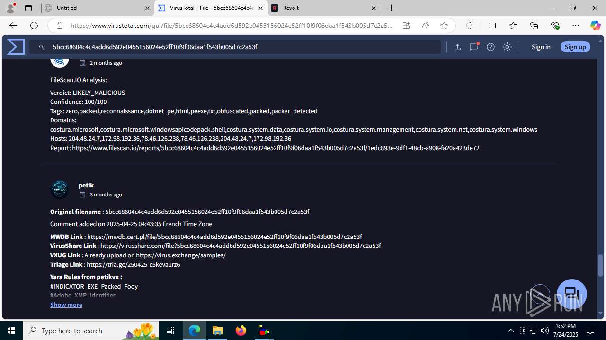The width and height of the screenshot is (606, 340).
Task: Go back with the browser back arrow
Action: coord(13,25)
